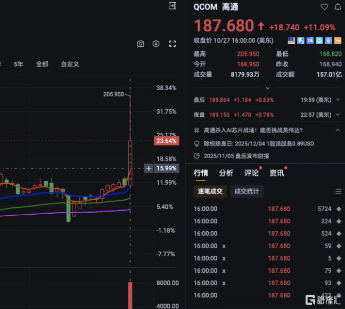
Task: Take a chart screenshot with the camera icon
Action: [141, 44]
